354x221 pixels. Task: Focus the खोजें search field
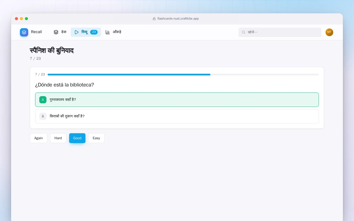280,32
